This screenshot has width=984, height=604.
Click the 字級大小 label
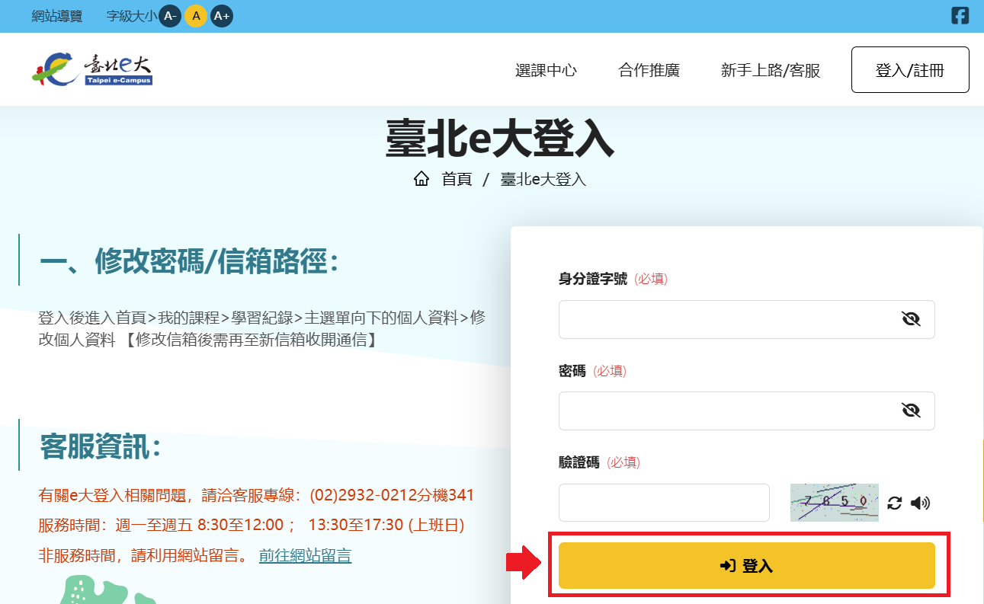click(x=132, y=16)
